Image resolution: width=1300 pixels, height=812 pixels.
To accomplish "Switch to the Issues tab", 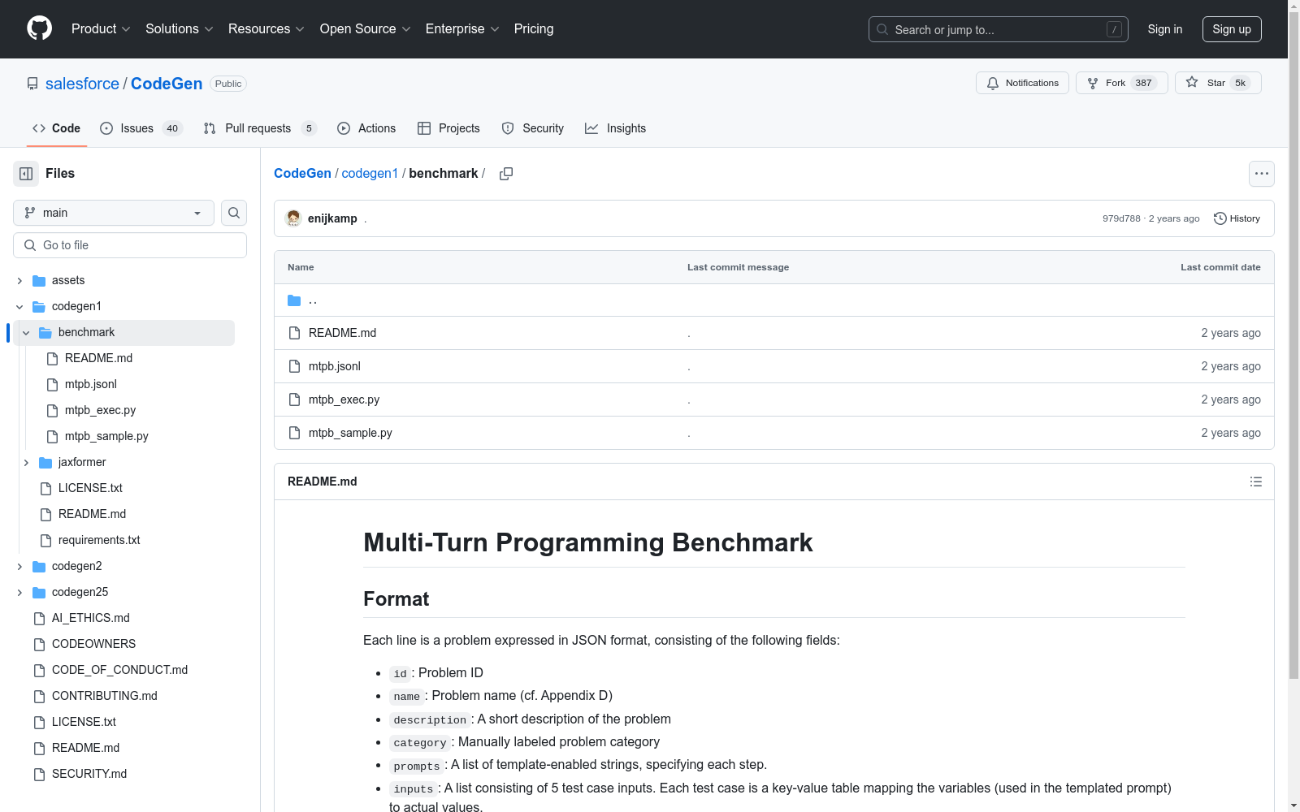I will (141, 128).
